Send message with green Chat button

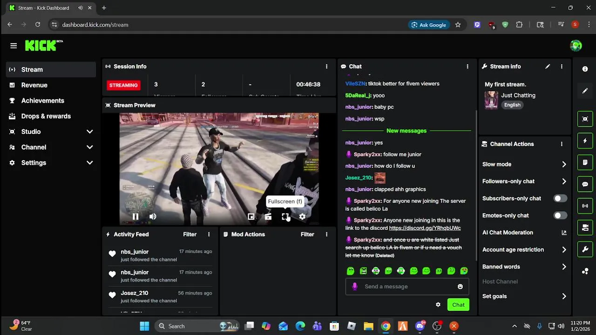458,305
